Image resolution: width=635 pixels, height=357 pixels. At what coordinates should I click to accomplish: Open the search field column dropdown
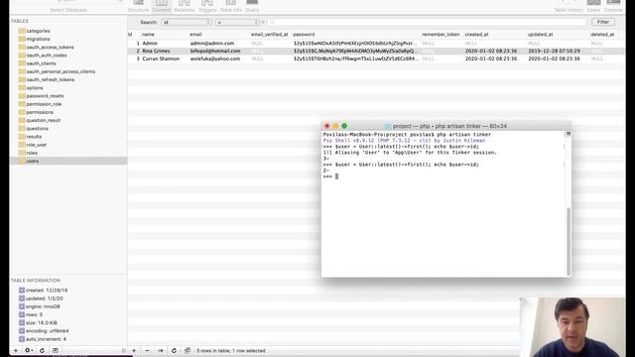[187, 22]
